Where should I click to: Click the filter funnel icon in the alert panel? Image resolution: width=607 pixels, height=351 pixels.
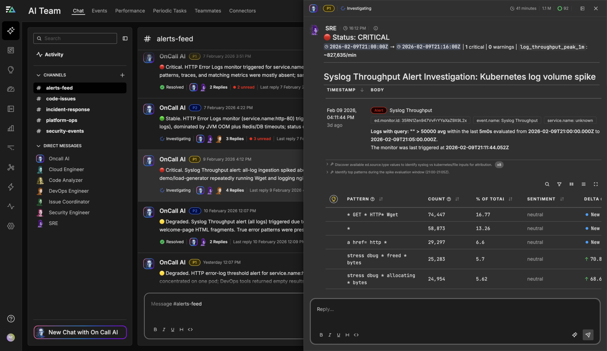[x=559, y=184]
